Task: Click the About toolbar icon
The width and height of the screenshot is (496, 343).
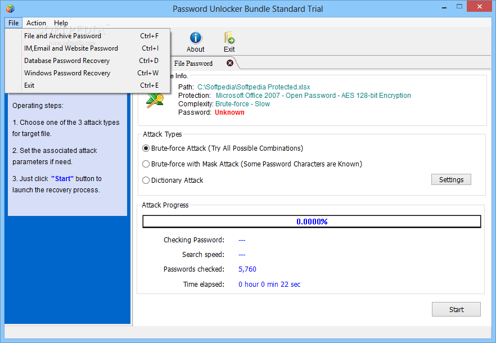Action: tap(196, 42)
